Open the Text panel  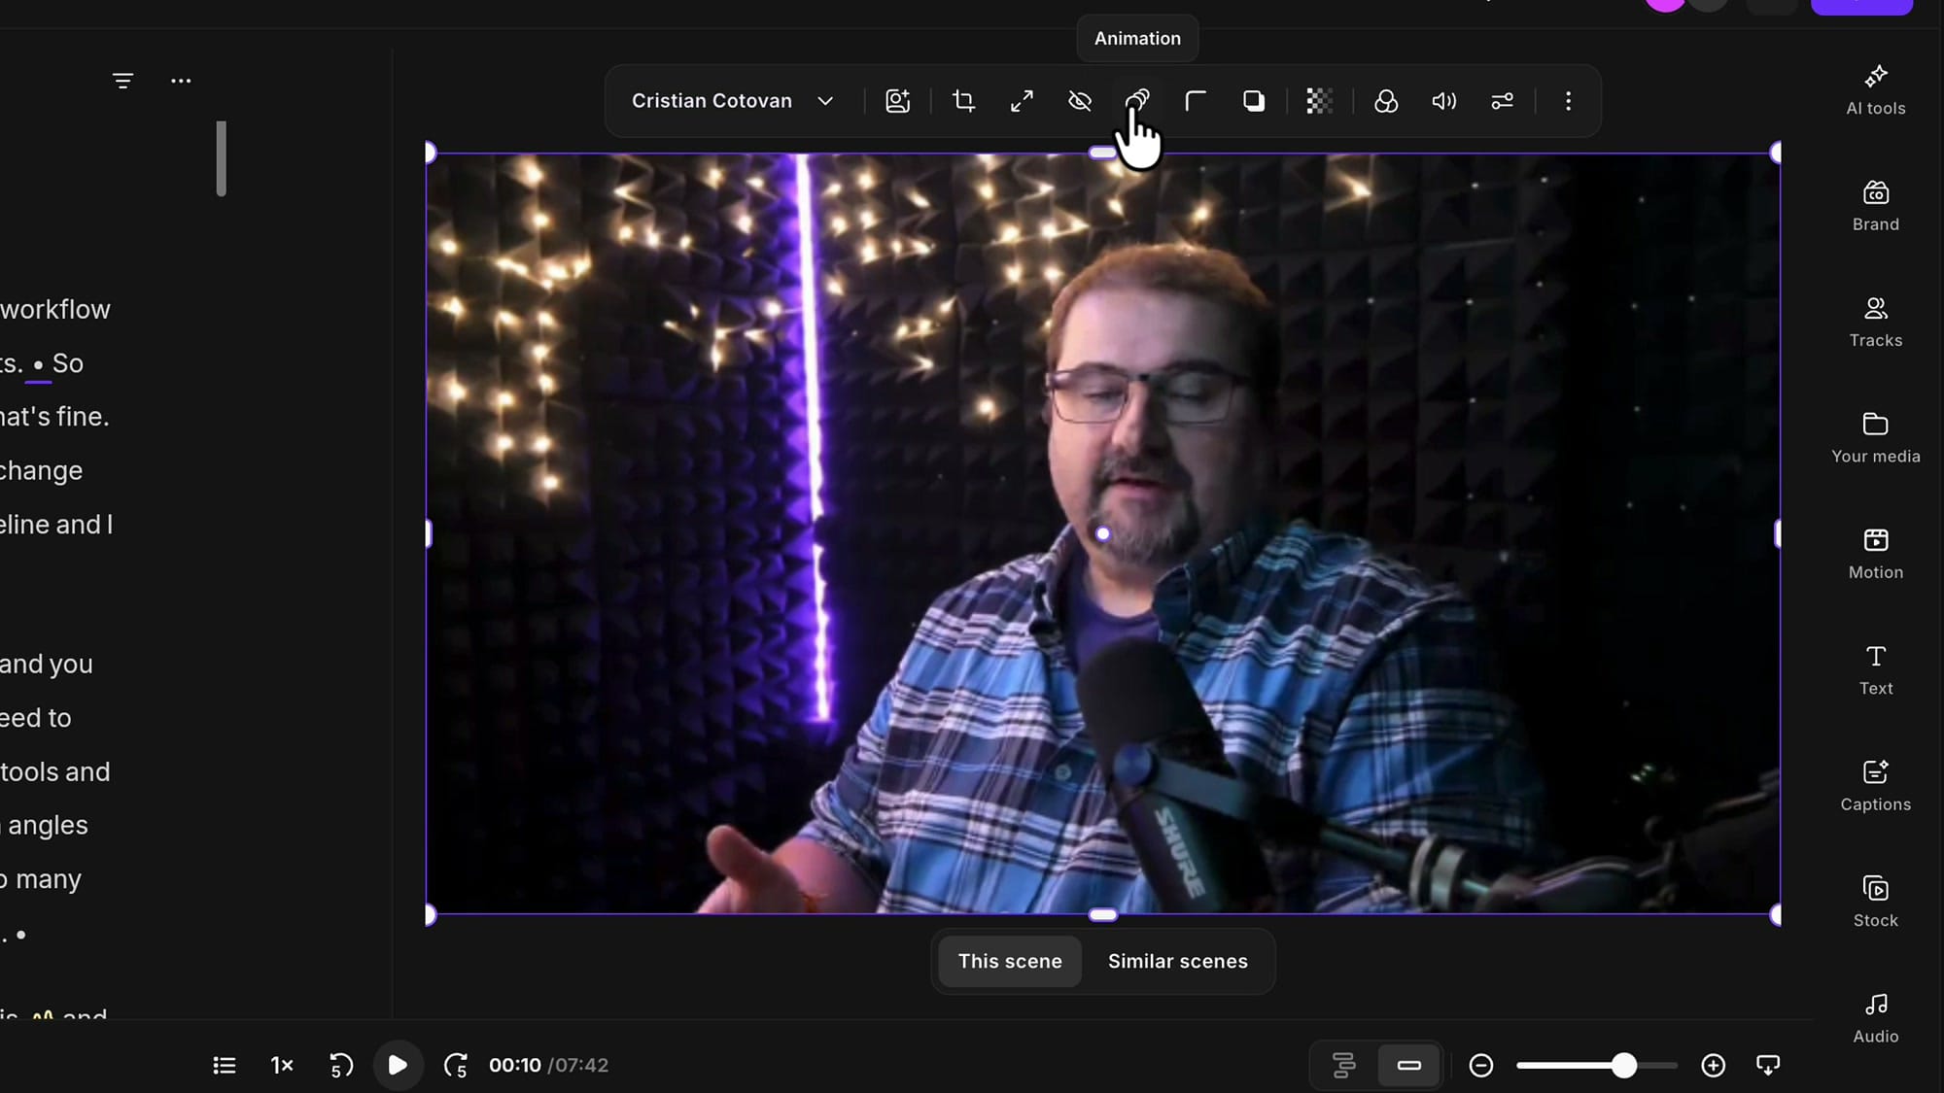pos(1875,669)
